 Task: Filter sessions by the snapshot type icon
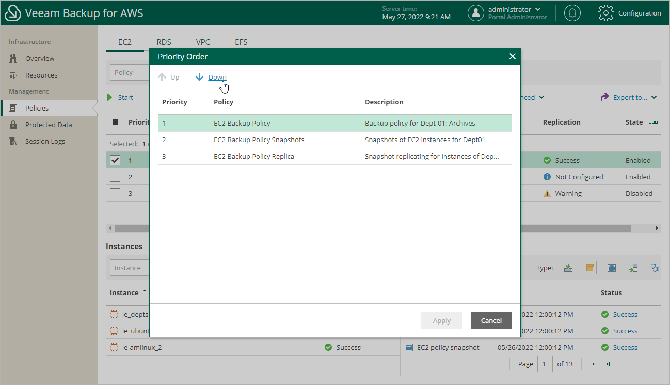click(x=611, y=268)
